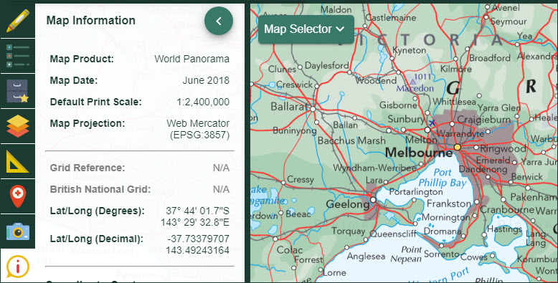The image size is (558, 283).
Task: Select the World Panorama map product value
Action: [x=191, y=59]
